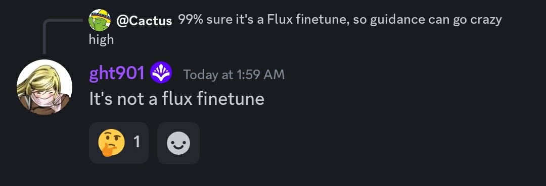Toggle the thinking emoji reaction pill
Viewport: 546px width, 186px height.
click(119, 143)
